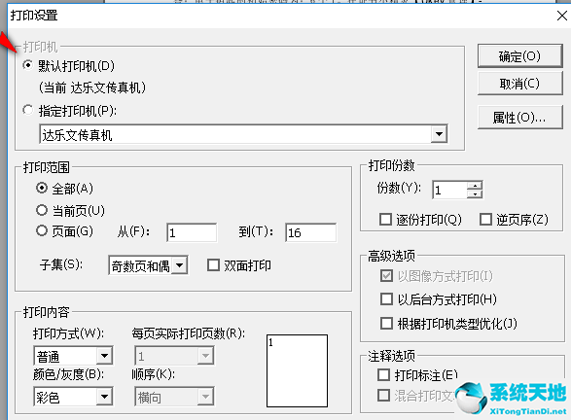571x420 pixels.
Task: Click the 确定(O) button
Action: [519, 56]
